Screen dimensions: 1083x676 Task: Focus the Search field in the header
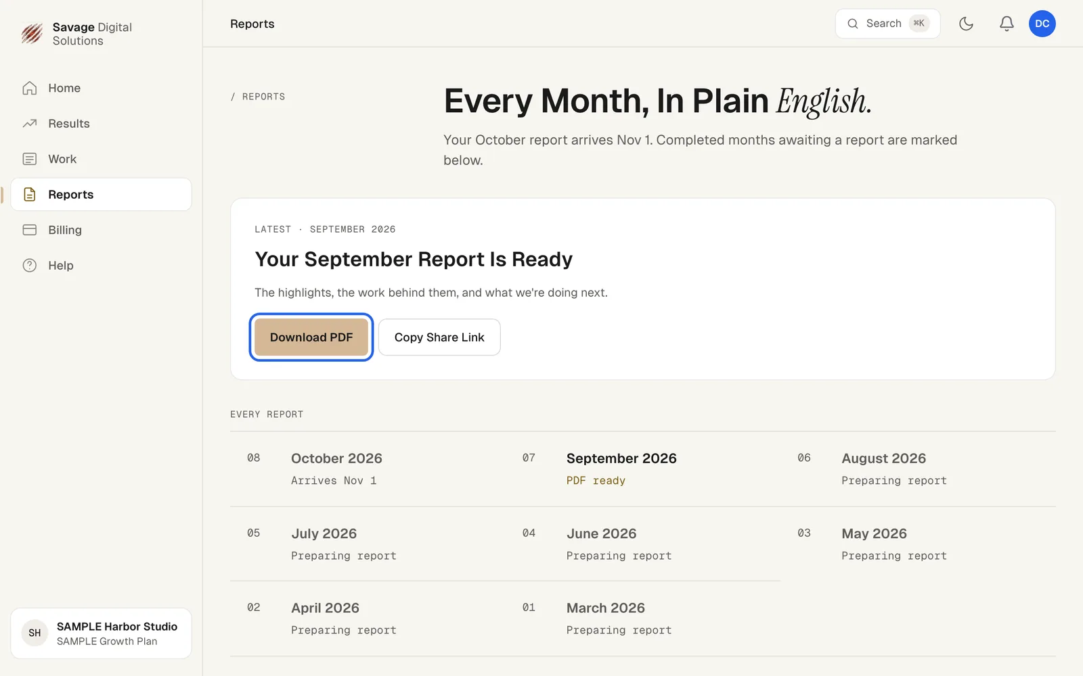[x=887, y=24]
